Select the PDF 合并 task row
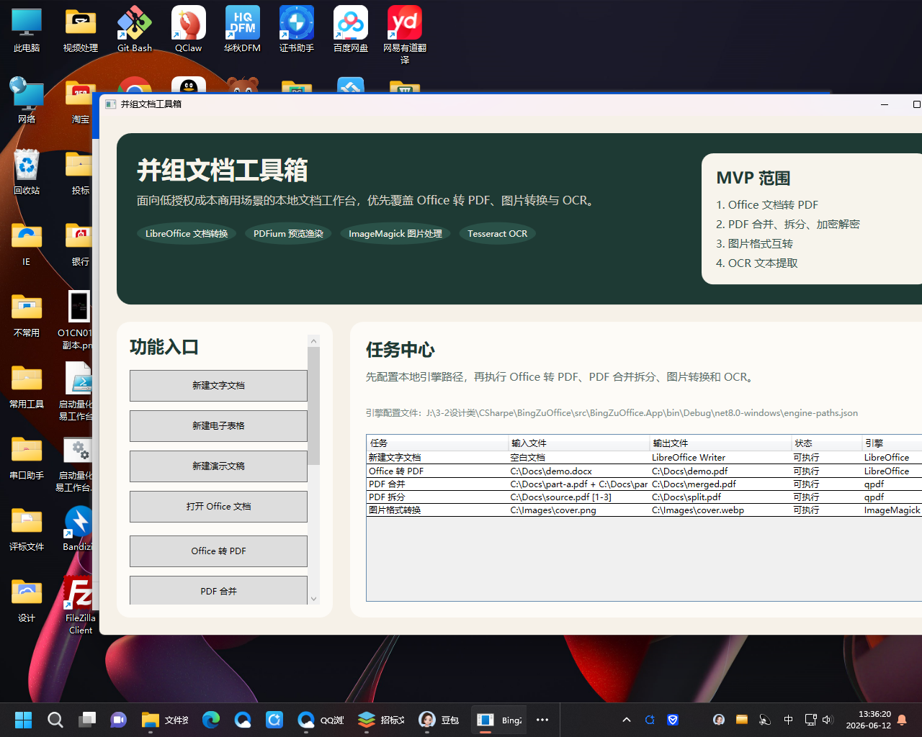This screenshot has height=737, width=922. click(644, 484)
